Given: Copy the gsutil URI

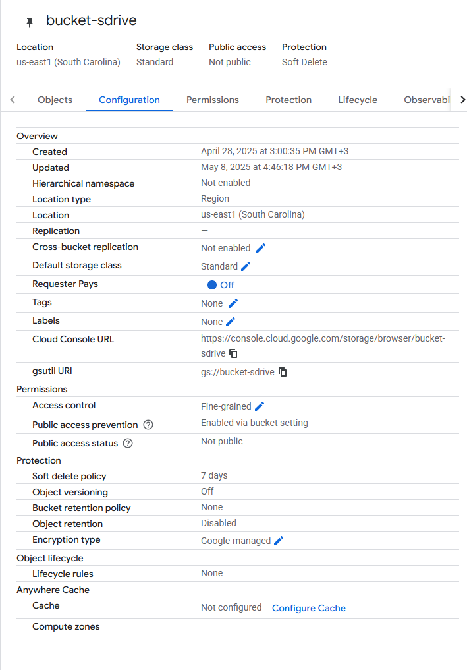Looking at the screenshot, I should (x=283, y=372).
